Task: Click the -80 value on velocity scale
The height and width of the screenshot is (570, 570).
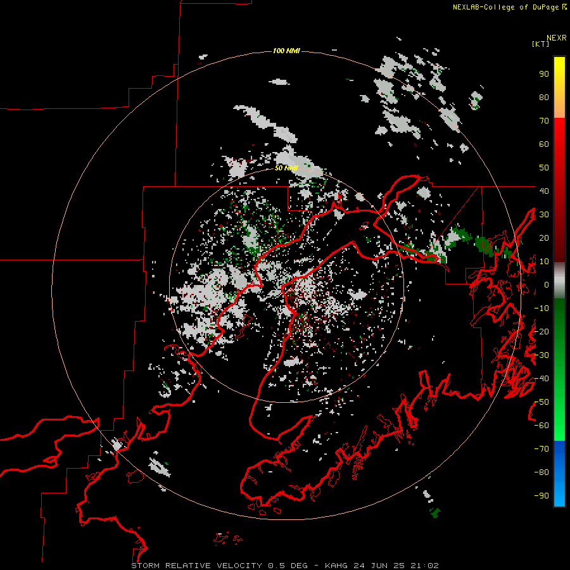Action: 541,472
